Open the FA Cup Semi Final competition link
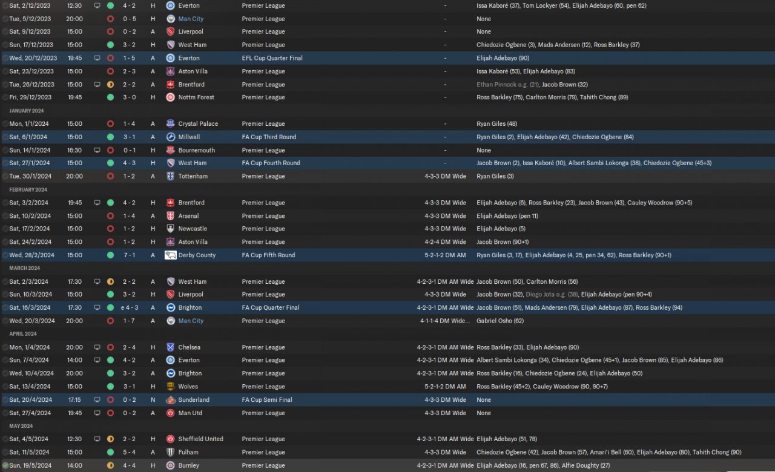Image resolution: width=775 pixels, height=472 pixels. 267,400
